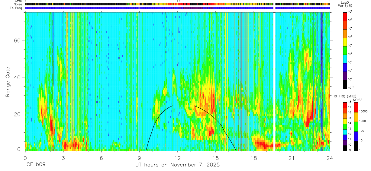Viewport: 371px width, 171px height.
Task: Click the red segment of Lag0 Pwr colorbar
Action: click(345, 16)
